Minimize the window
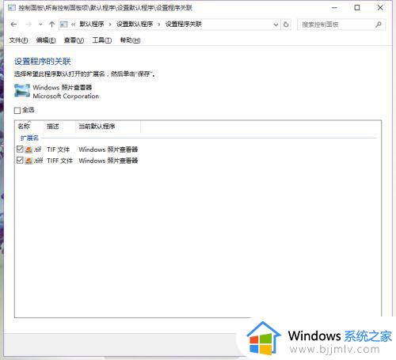The image size is (396, 360). pyautogui.click(x=334, y=8)
